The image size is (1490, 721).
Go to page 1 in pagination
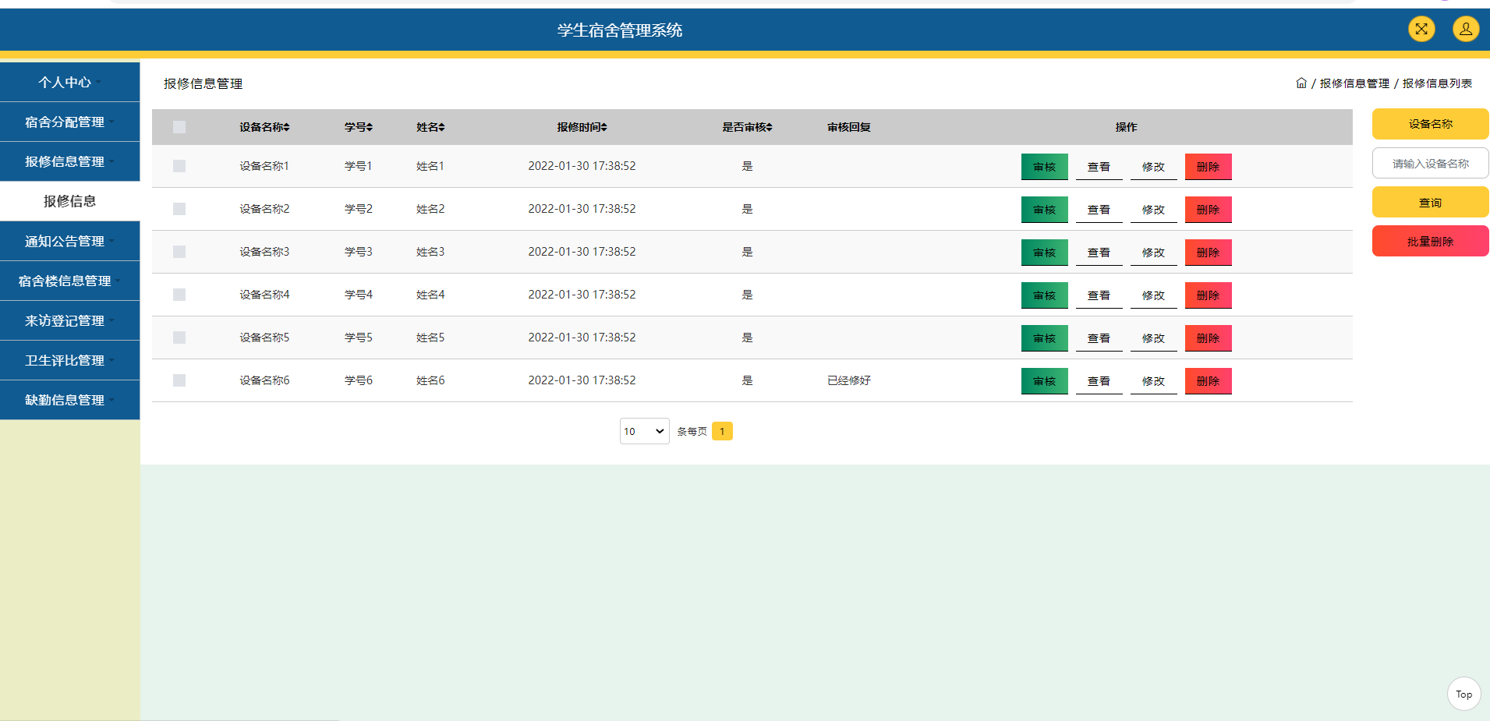click(722, 431)
